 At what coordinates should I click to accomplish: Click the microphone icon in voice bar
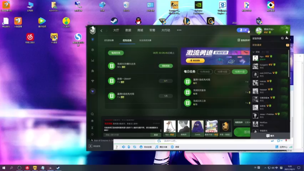[129, 147]
